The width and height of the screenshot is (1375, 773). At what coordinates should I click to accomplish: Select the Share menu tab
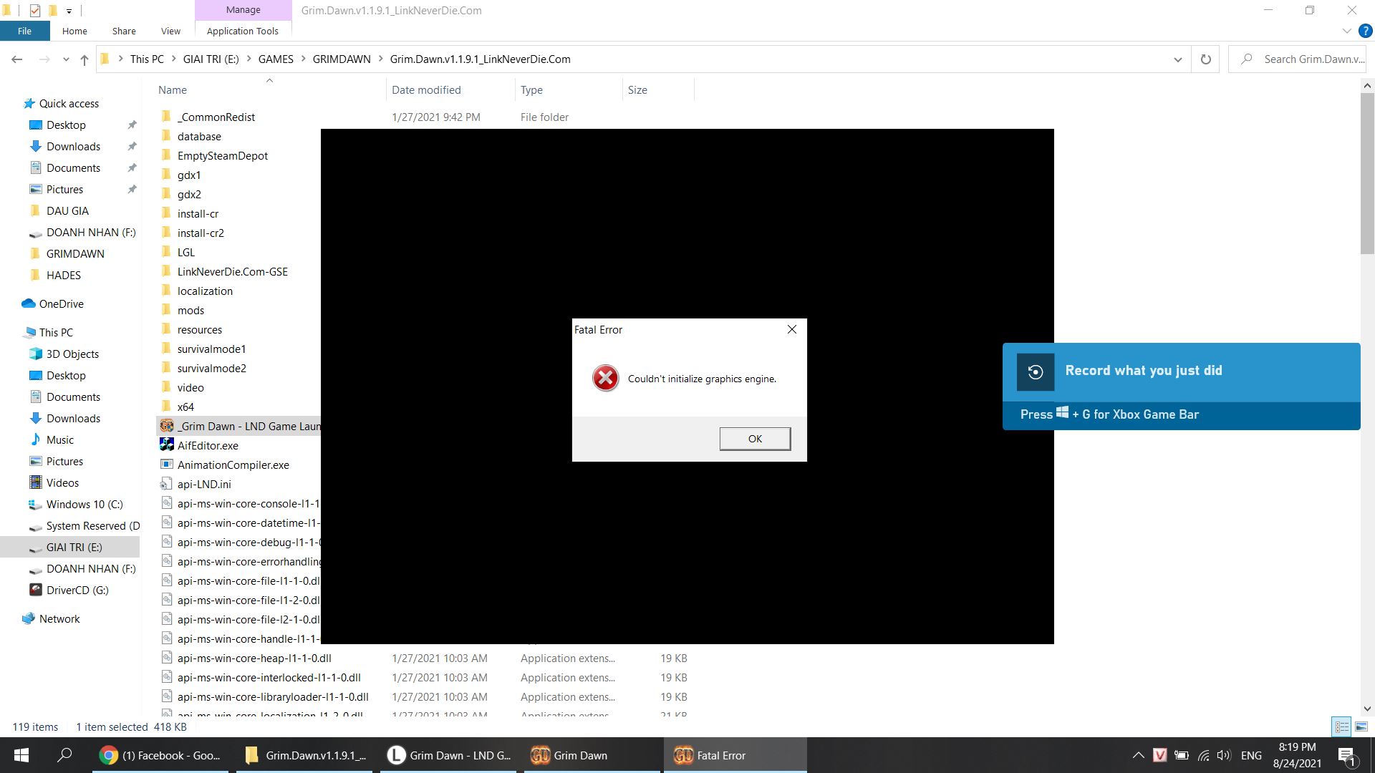(x=124, y=31)
